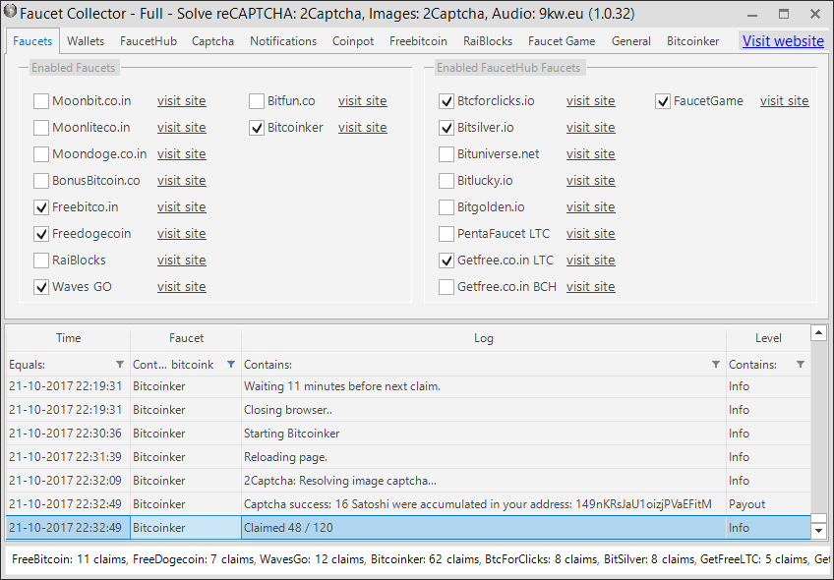Go to the Notifications tab
834x580 pixels.
(283, 41)
